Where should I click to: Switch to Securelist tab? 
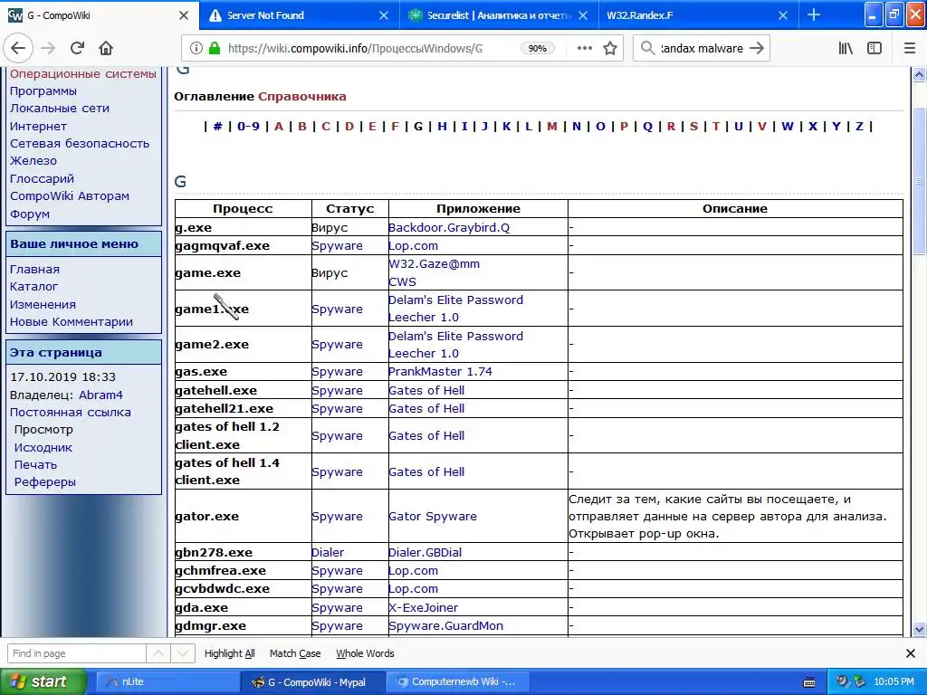point(498,15)
